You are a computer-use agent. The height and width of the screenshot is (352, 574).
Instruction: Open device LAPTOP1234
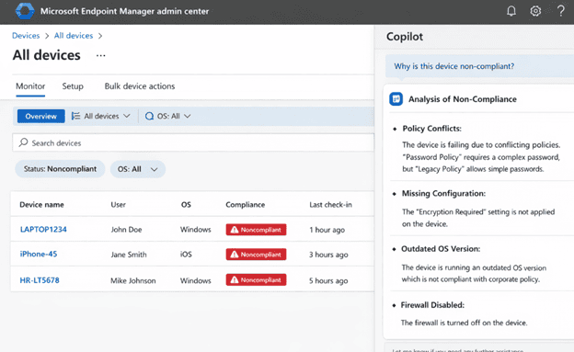pyautogui.click(x=43, y=230)
